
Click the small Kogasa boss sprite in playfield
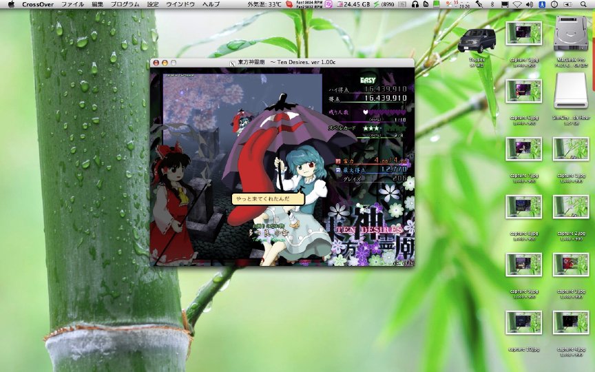[240, 122]
